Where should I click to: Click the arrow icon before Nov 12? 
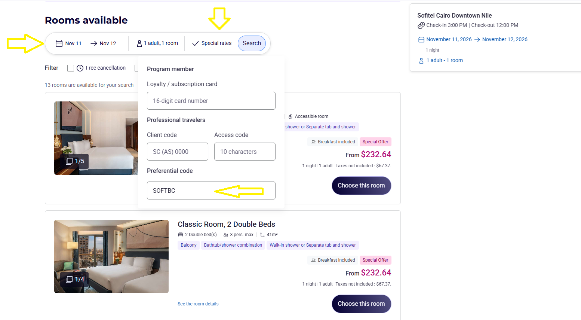(94, 43)
